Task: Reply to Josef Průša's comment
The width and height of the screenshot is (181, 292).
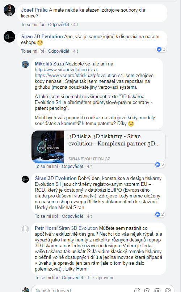Action: 59,25
